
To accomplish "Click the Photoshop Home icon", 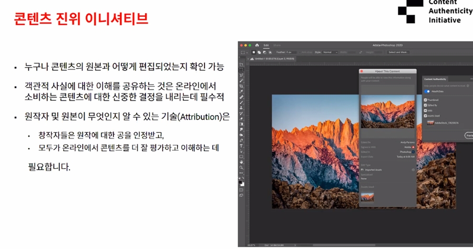I will click(x=257, y=45).
